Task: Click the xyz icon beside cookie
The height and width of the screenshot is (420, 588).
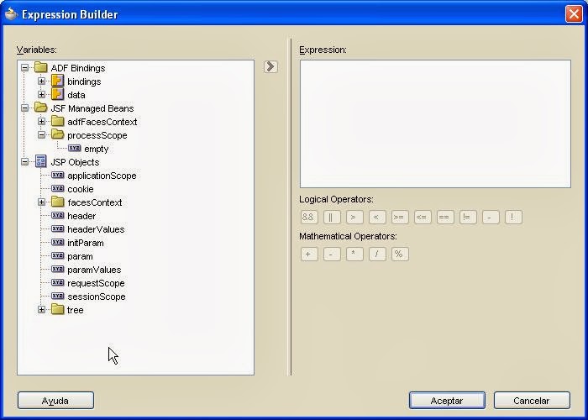Action: [x=57, y=189]
